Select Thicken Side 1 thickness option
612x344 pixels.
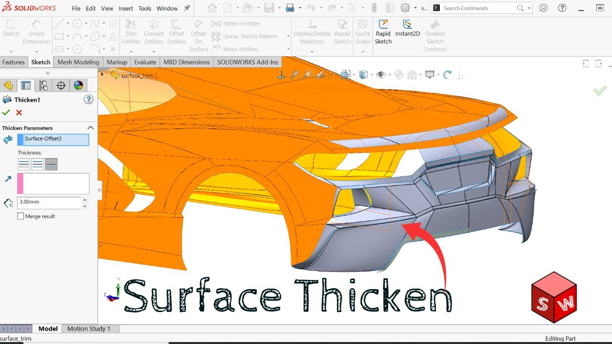coord(24,164)
